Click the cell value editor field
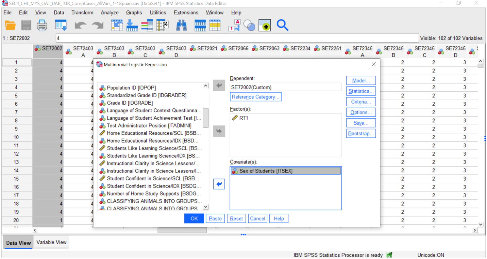 (x=237, y=38)
